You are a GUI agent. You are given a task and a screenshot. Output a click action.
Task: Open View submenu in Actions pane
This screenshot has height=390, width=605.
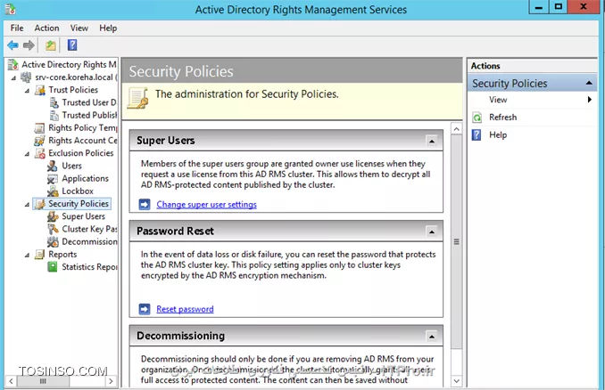(533, 100)
